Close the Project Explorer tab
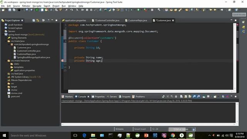The width and height of the screenshot is (247, 139). click(22, 20)
